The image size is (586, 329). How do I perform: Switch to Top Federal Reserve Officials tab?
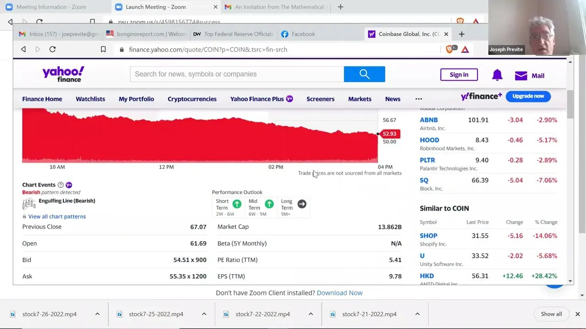(x=233, y=34)
